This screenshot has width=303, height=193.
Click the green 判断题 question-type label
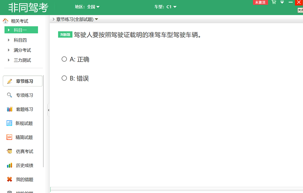65,35
